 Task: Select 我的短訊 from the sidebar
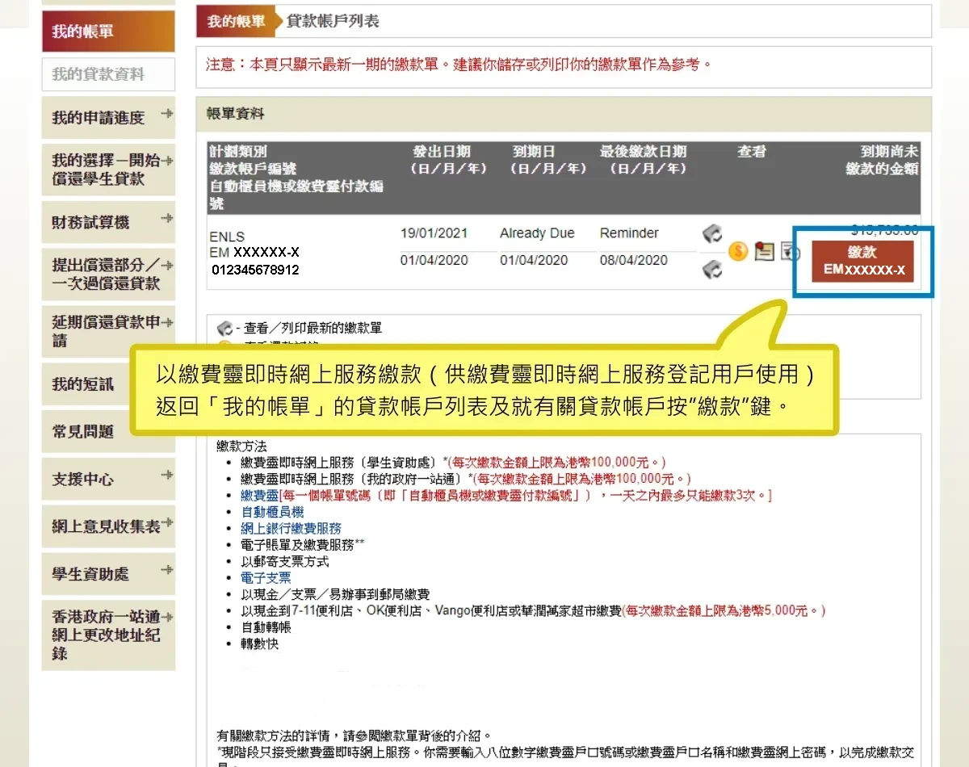click(82, 384)
